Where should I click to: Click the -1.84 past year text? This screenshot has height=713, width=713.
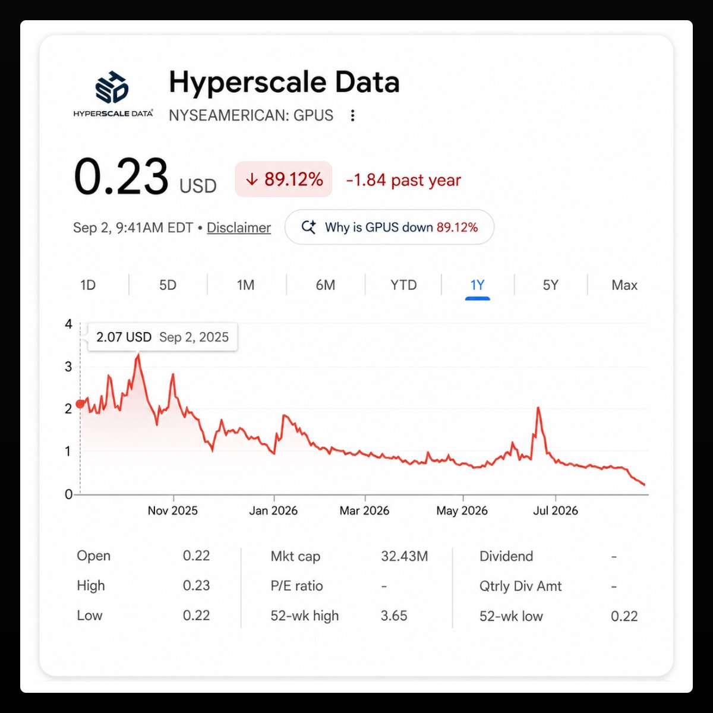point(403,180)
